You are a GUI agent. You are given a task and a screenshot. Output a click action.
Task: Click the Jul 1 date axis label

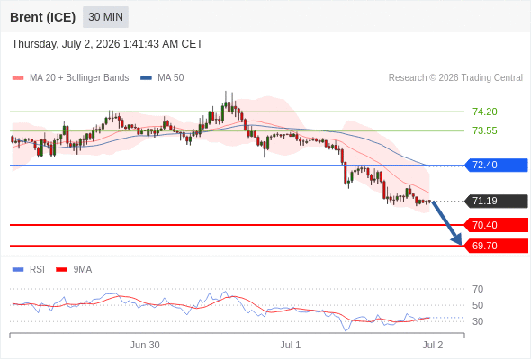(x=290, y=345)
